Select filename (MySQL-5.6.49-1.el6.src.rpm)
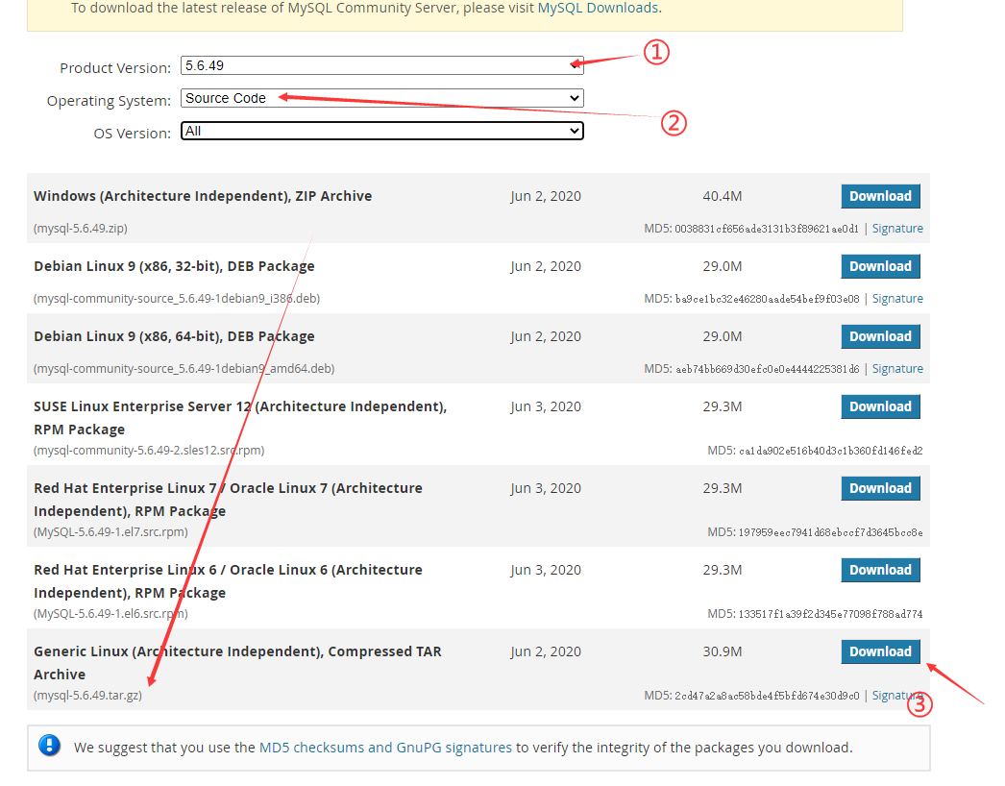The width and height of the screenshot is (1005, 786). (x=110, y=614)
